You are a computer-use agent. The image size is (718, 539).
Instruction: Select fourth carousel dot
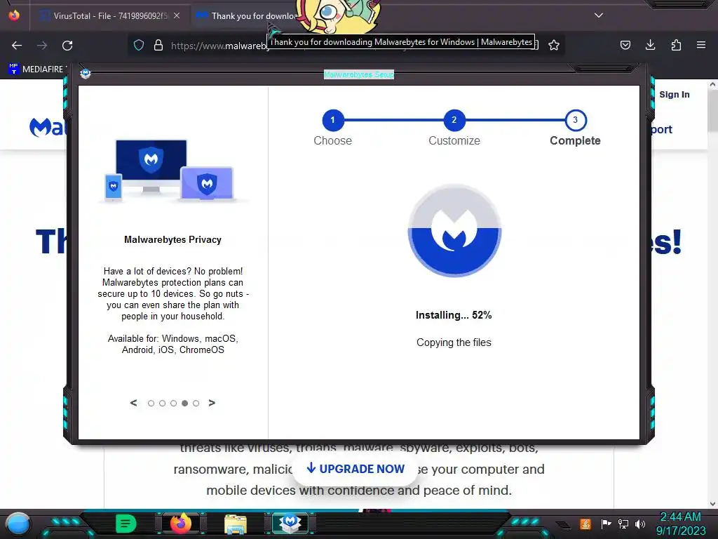click(x=184, y=404)
